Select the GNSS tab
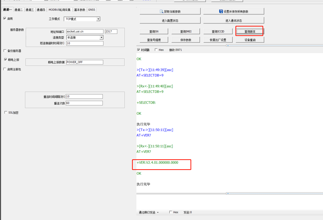Viewport: 323px width, 220px height. click(92, 10)
